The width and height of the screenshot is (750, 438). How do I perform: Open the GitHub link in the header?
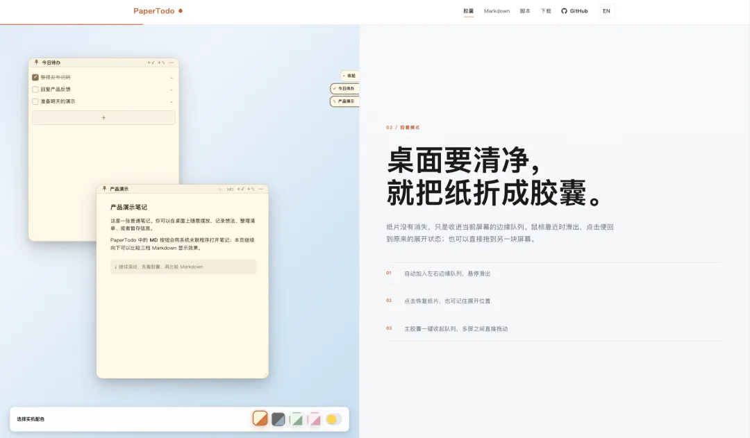coord(574,11)
